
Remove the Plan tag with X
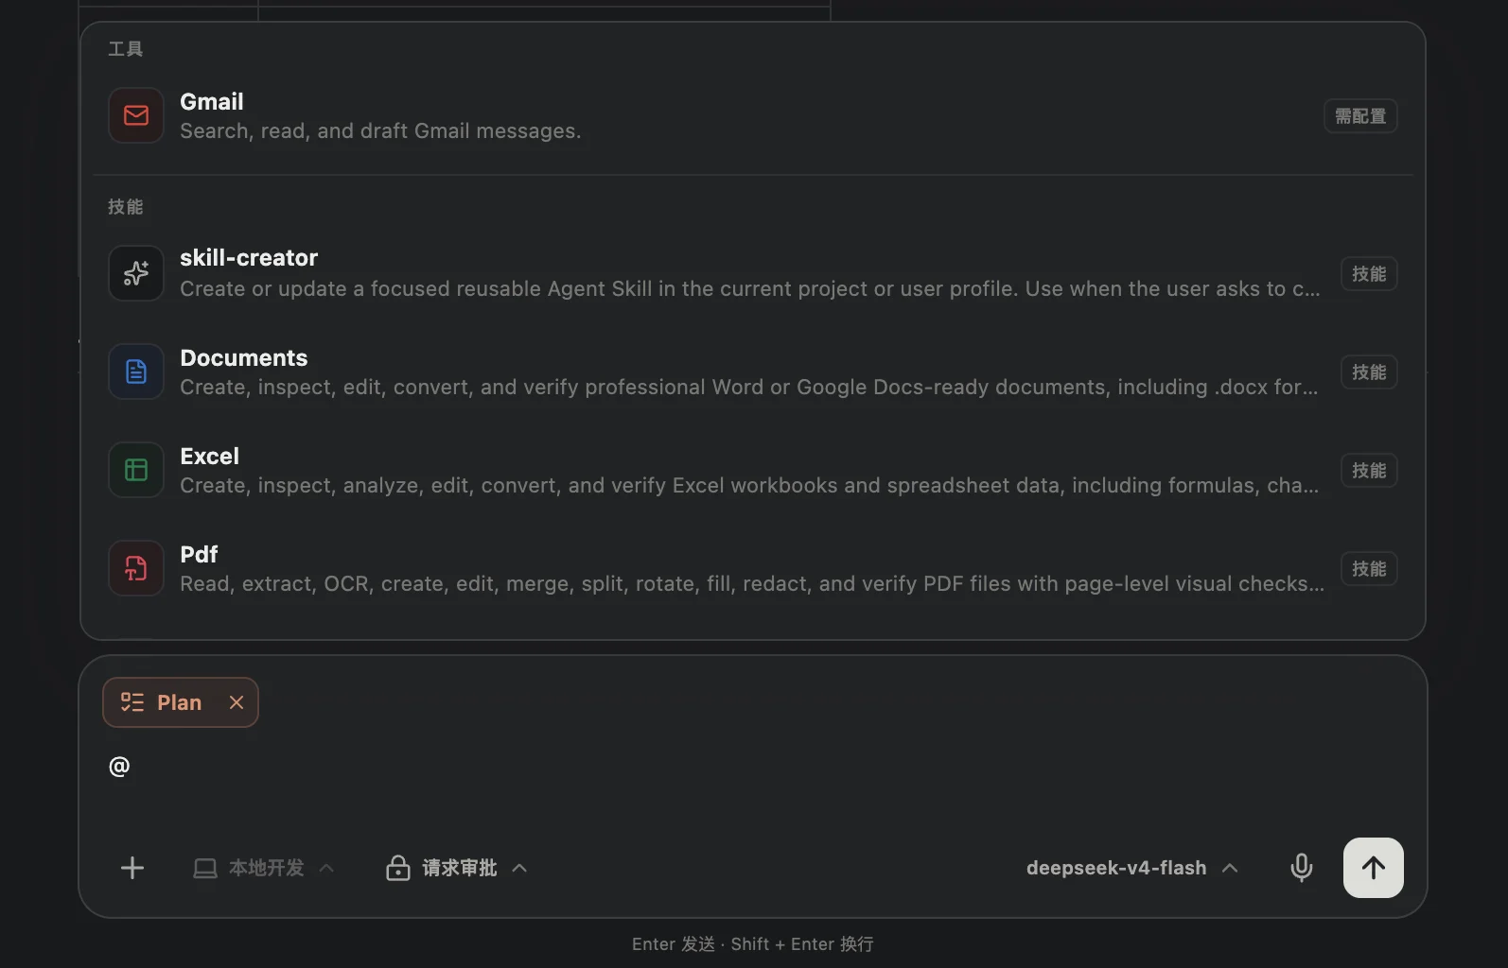(237, 702)
